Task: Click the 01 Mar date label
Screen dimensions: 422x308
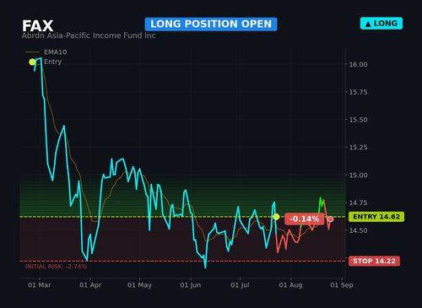Action: tap(40, 285)
